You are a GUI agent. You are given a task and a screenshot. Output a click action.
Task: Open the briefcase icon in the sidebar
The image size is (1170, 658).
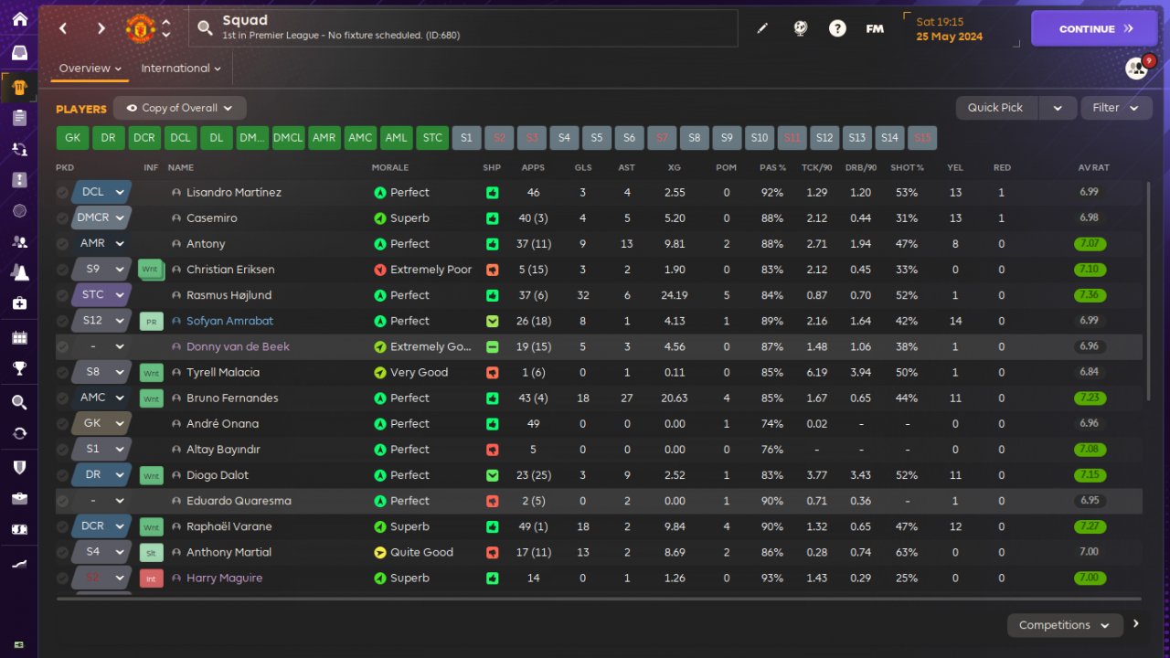coord(19,498)
